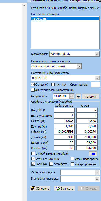Click the Отмена button
This screenshot has height=201, width=101.
pos(89,189)
